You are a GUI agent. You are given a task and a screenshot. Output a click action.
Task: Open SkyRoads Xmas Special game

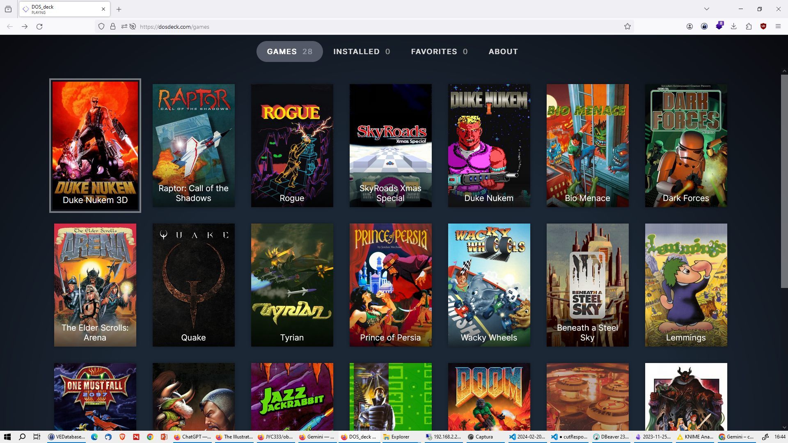click(391, 146)
